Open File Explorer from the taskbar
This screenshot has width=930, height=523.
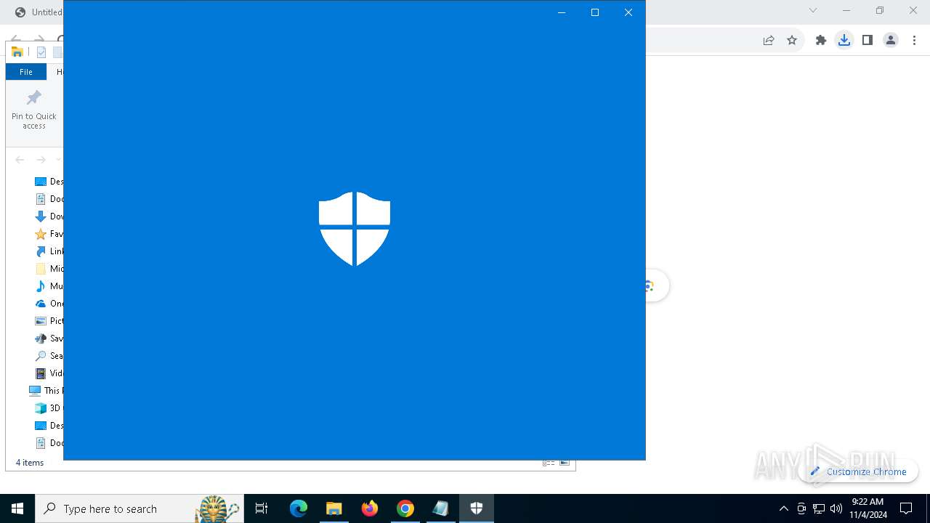click(x=333, y=508)
